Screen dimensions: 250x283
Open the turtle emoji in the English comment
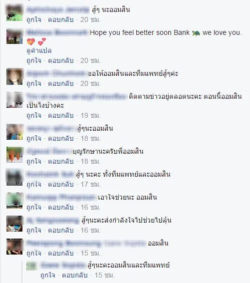(x=196, y=33)
